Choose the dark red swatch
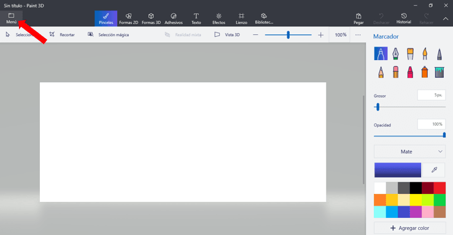This screenshot has height=235, width=453. 427,188
